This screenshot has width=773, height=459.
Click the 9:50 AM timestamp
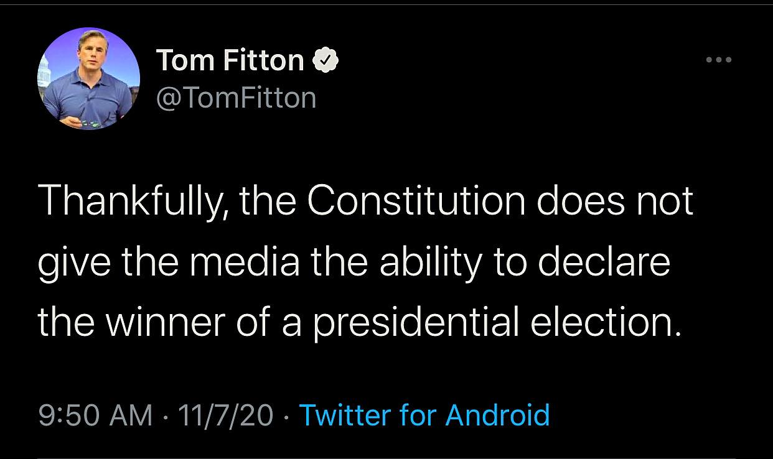pos(95,415)
